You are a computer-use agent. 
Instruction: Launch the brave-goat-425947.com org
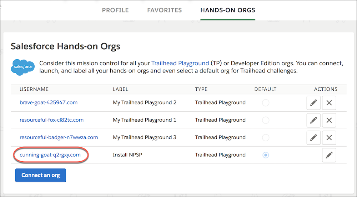tap(49, 102)
